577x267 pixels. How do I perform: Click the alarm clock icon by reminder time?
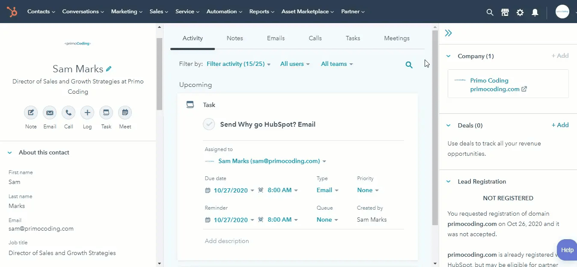click(261, 220)
